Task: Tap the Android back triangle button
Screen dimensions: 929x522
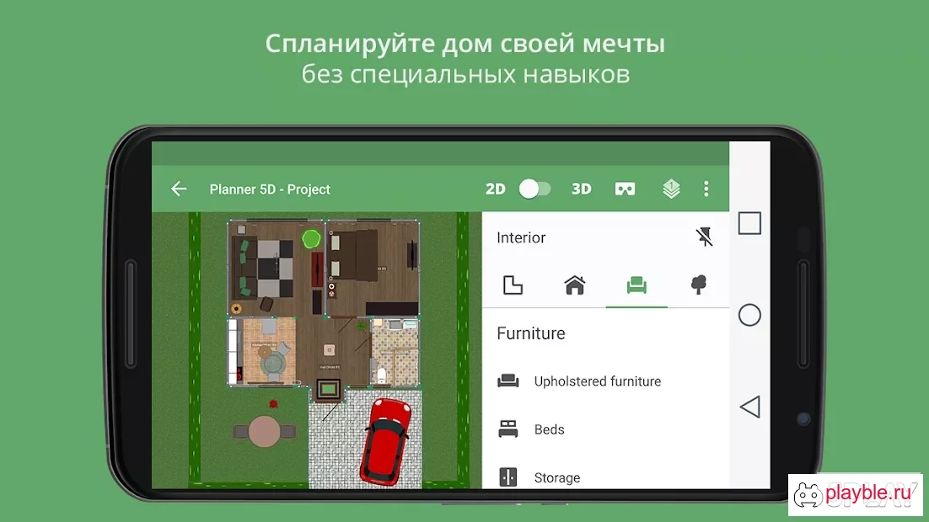Action: (x=749, y=407)
